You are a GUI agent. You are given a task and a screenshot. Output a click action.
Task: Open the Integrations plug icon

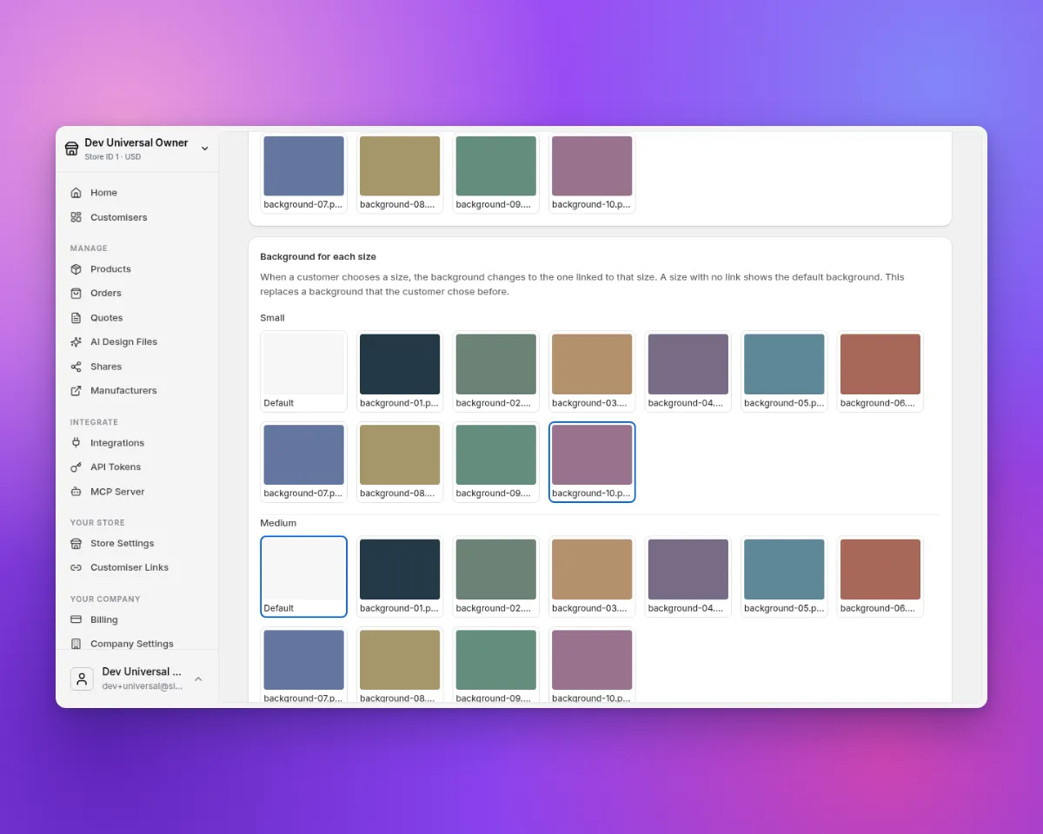[x=76, y=443]
